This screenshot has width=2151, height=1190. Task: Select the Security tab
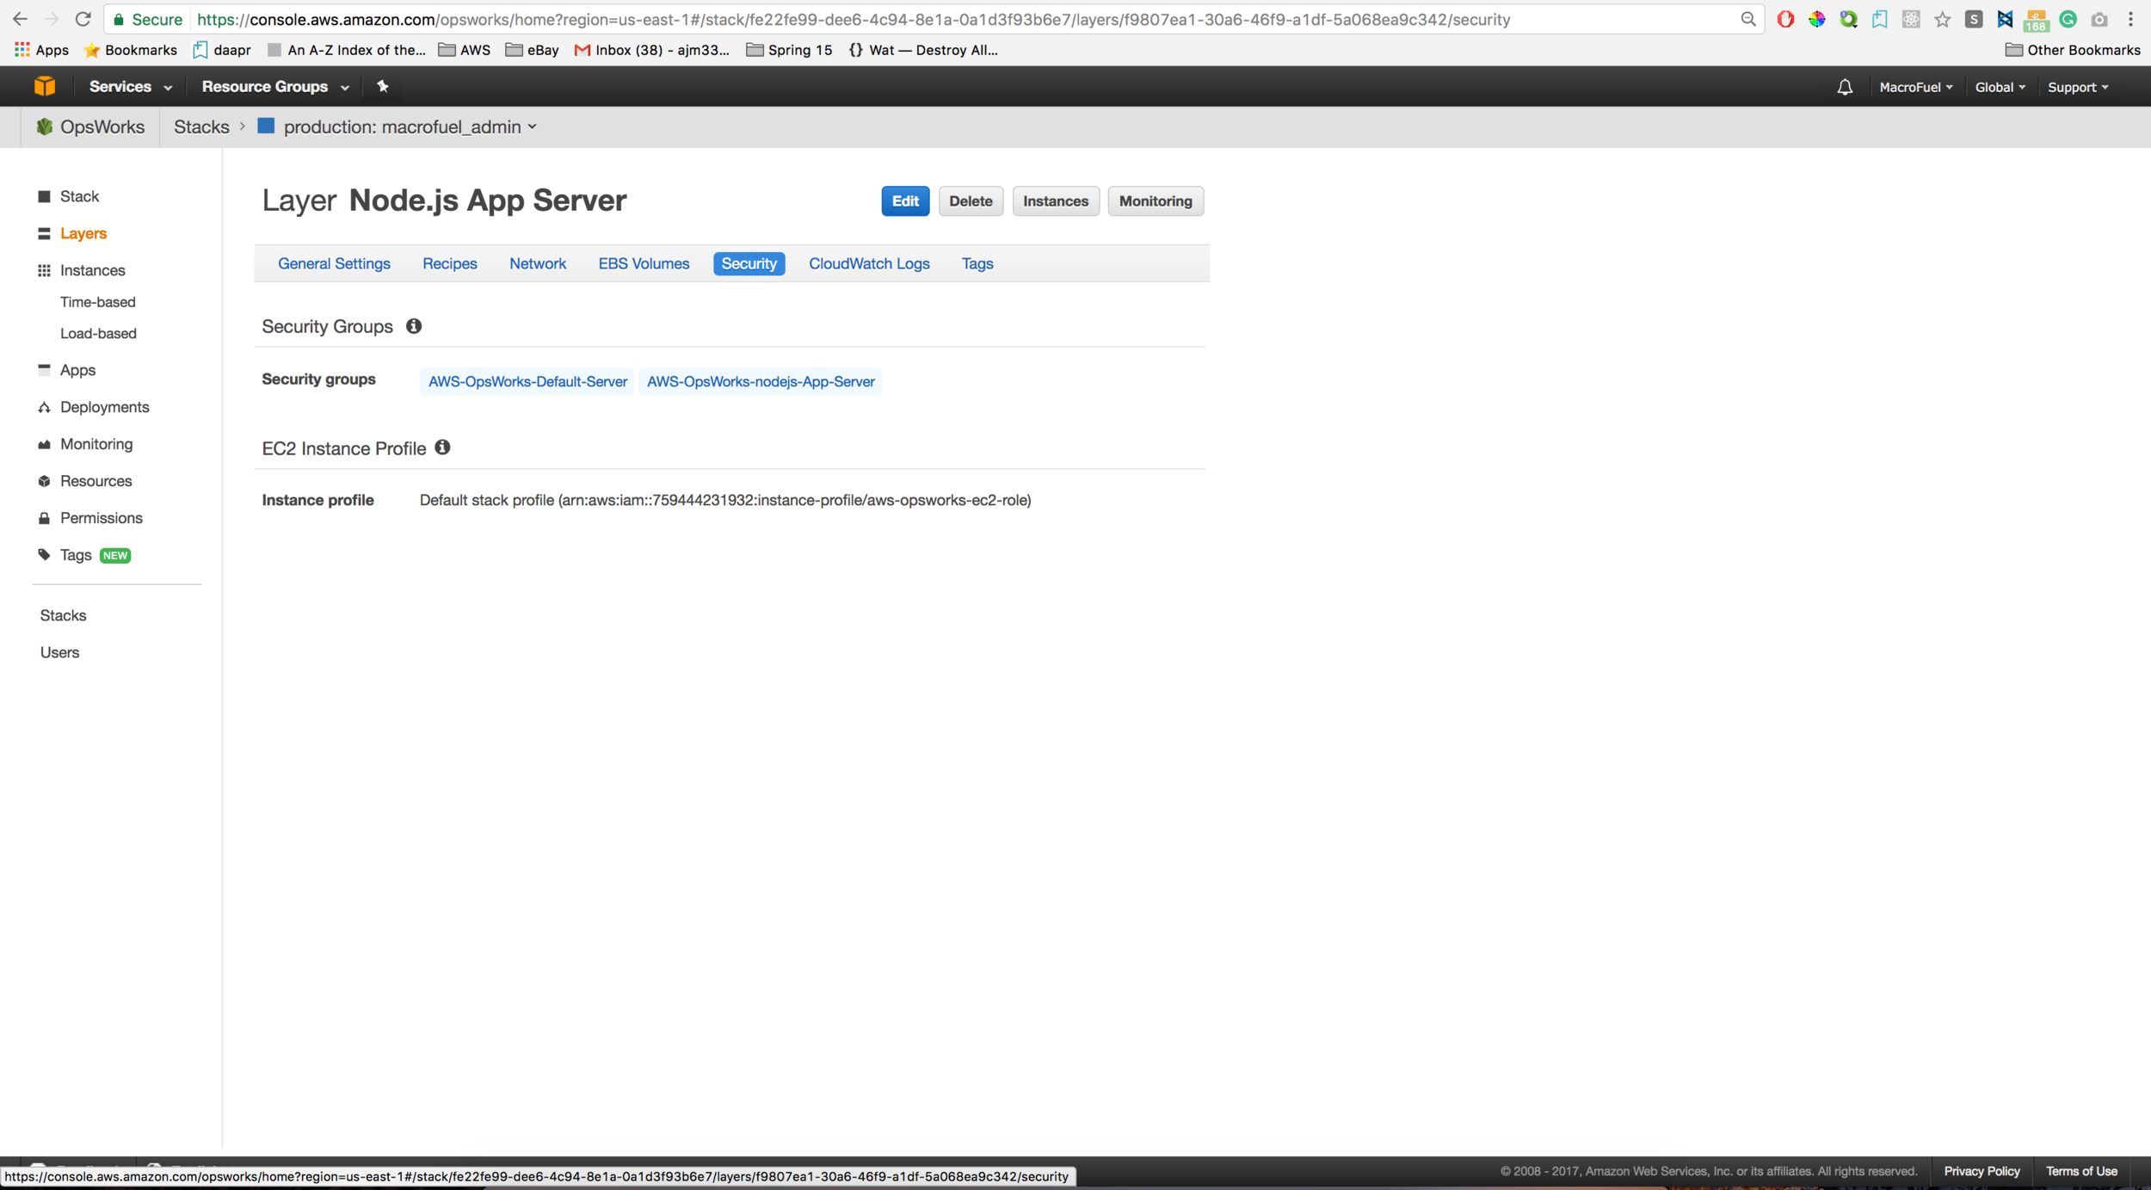[749, 263]
